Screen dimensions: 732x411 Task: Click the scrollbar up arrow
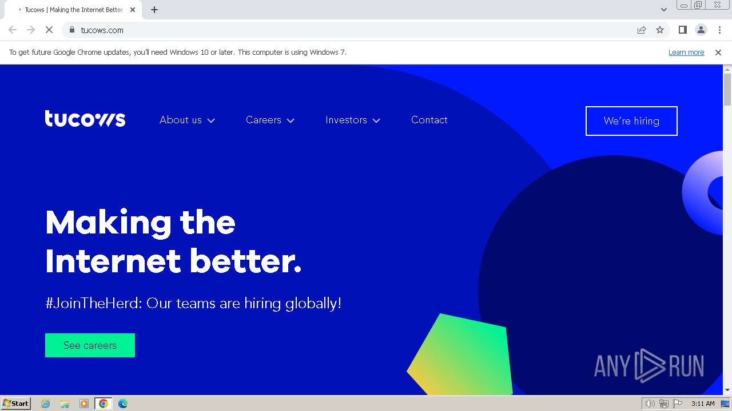(727, 69)
